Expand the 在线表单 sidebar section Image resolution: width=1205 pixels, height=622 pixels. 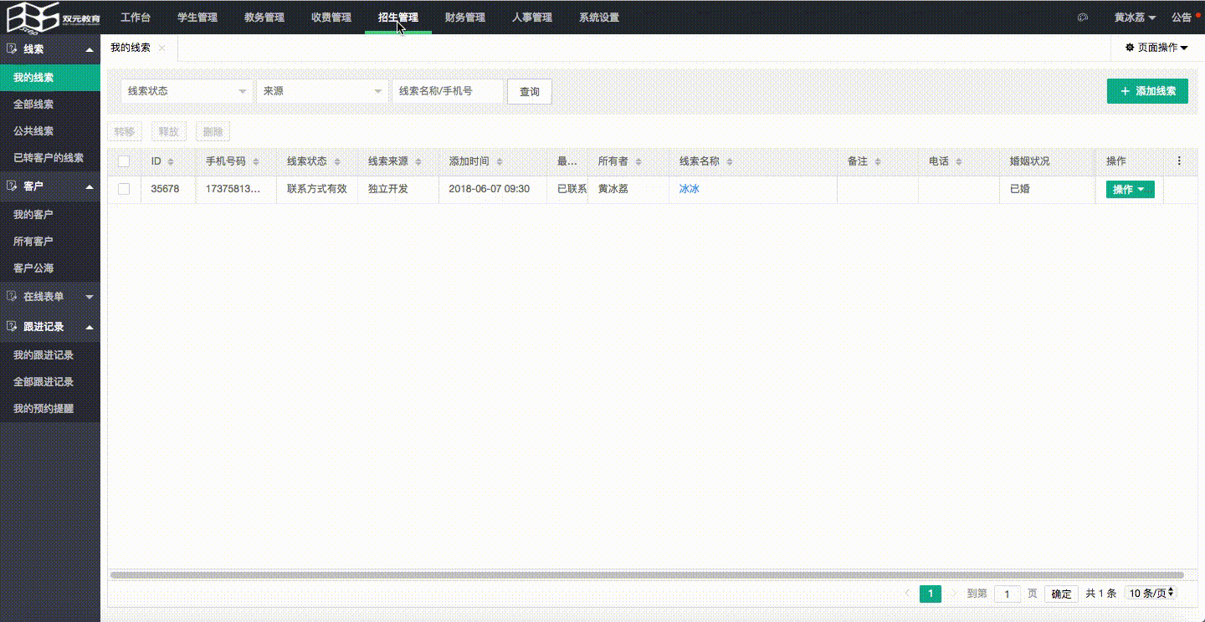point(50,297)
